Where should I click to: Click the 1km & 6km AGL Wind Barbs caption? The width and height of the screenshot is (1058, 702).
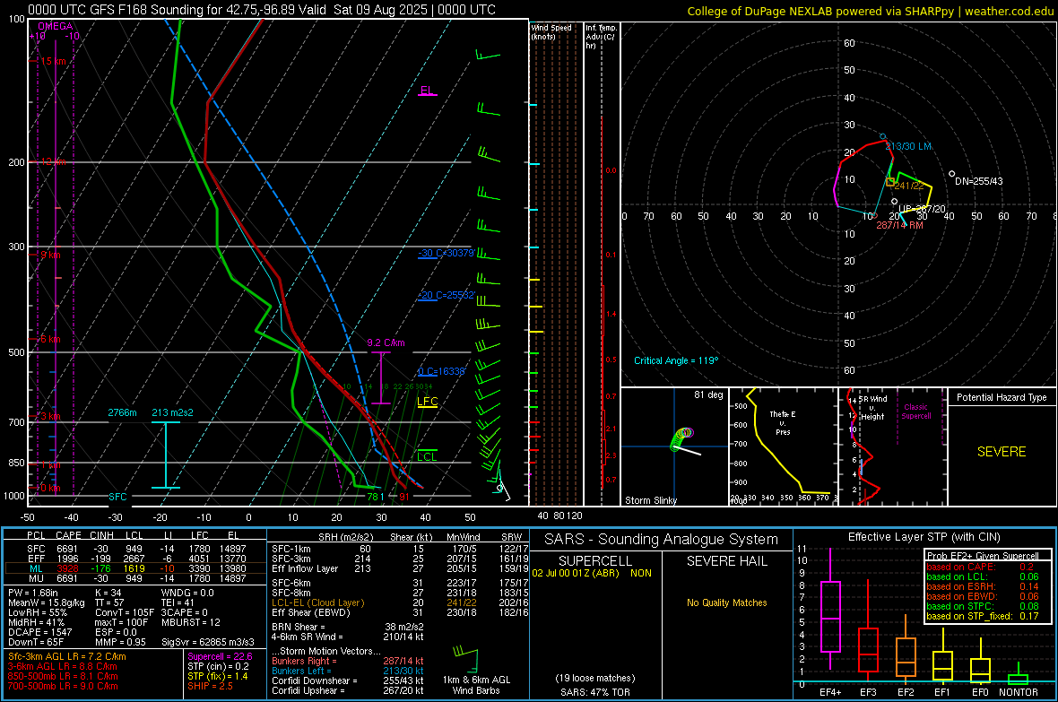click(476, 685)
